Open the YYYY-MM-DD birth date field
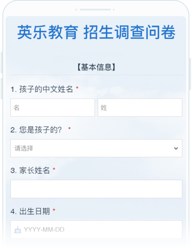Screen dimensions: 193x249 click(96, 230)
